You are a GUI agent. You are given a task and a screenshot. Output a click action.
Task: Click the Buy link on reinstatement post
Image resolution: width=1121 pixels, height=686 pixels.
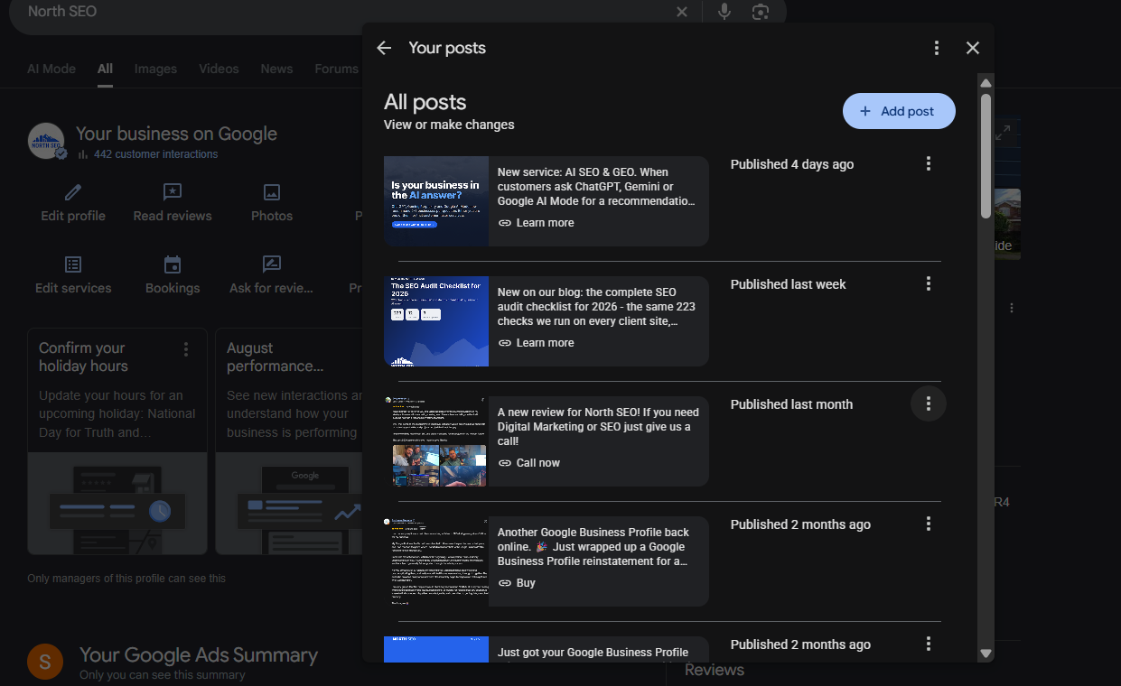[517, 583]
